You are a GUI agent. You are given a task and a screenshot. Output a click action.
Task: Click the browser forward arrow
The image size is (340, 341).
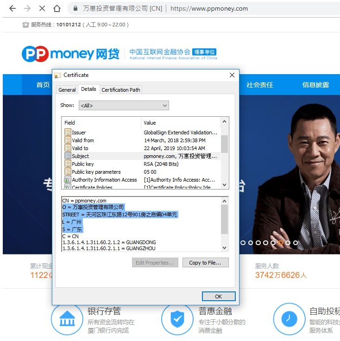tap(27, 8)
